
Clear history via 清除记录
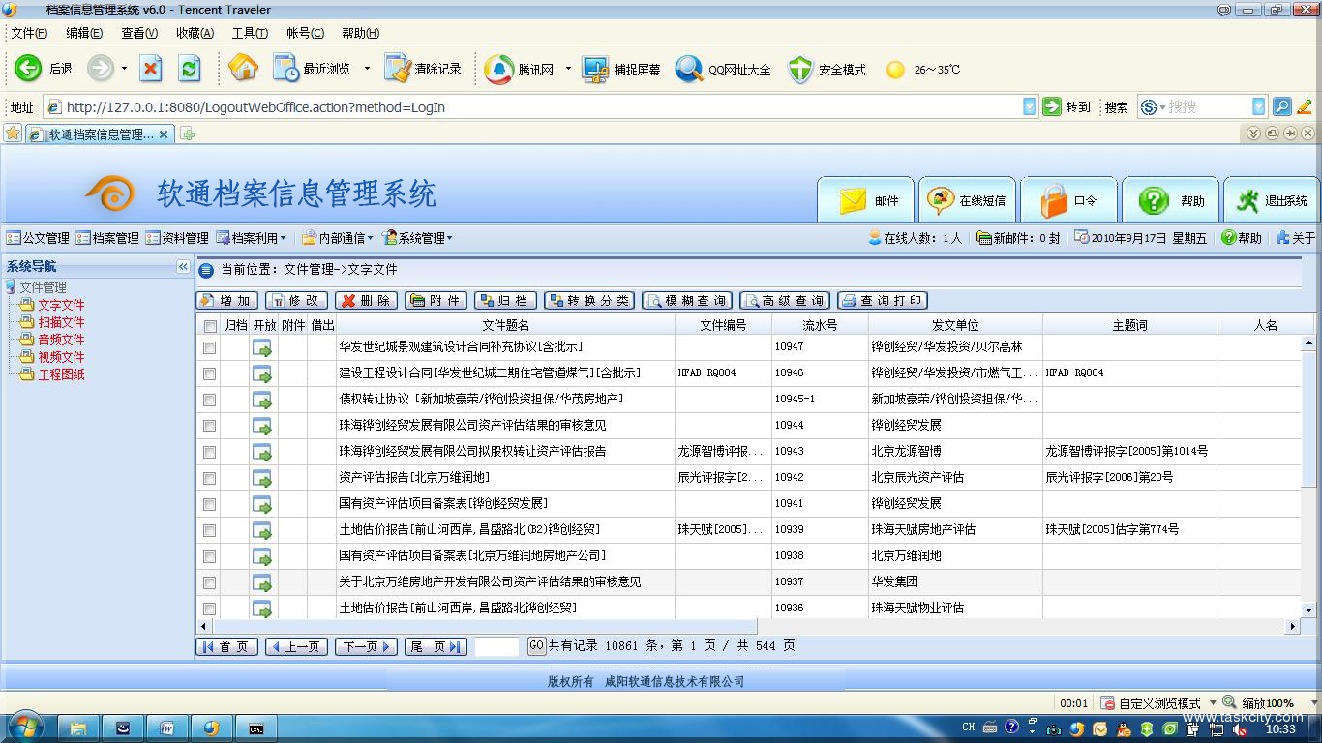tap(423, 69)
